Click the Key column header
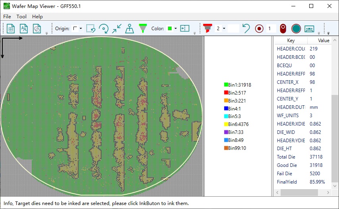339x209 pixels. (x=291, y=41)
